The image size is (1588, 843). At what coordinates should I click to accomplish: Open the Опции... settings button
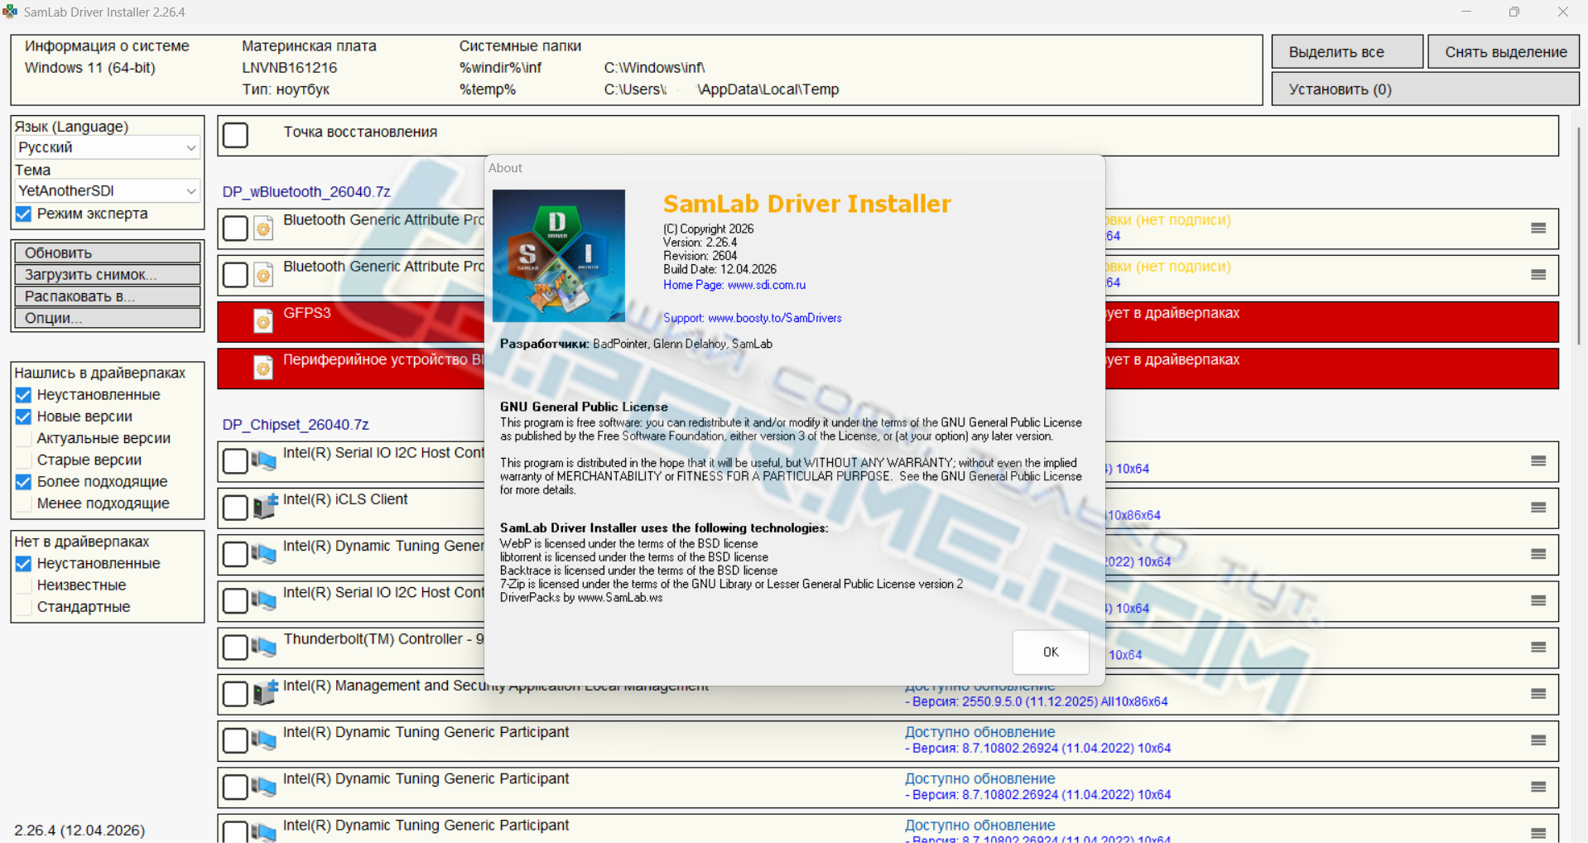[x=108, y=318]
